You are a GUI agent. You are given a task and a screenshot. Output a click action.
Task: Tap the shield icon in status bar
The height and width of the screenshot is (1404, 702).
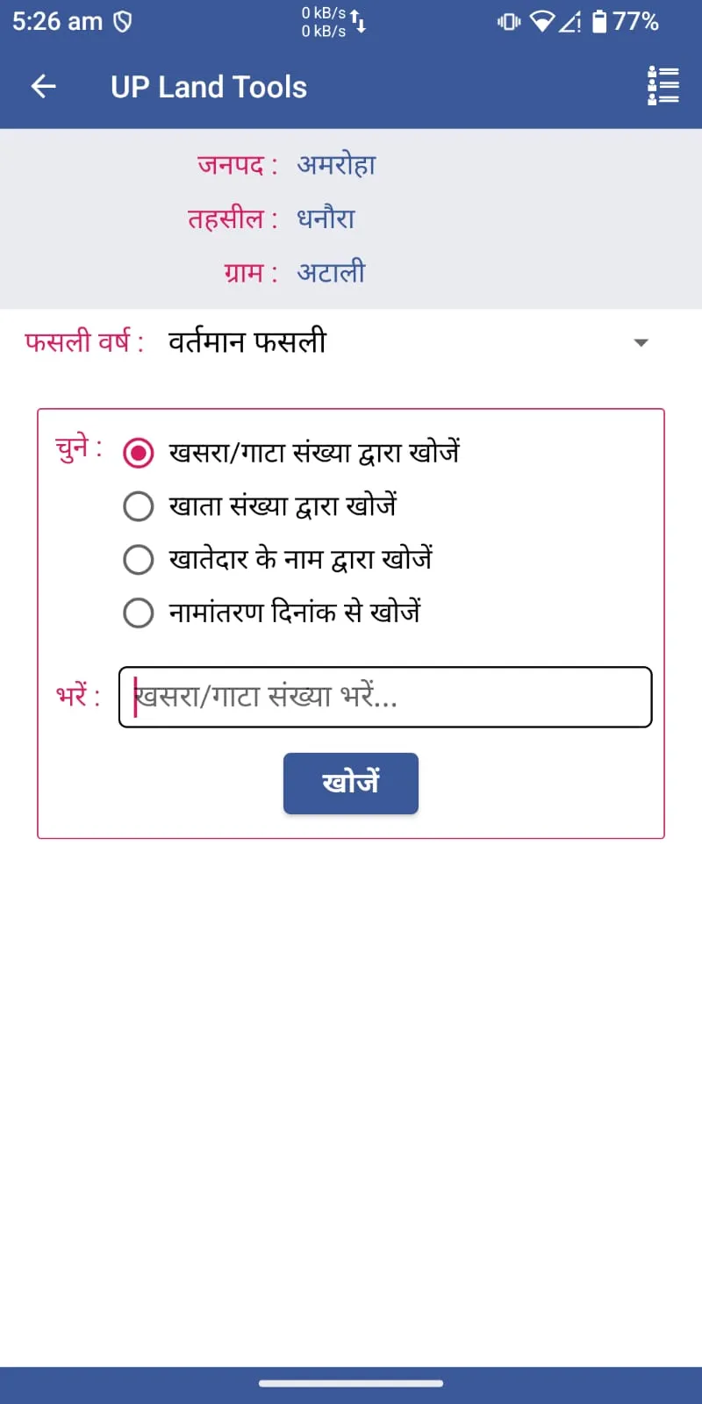point(123,21)
